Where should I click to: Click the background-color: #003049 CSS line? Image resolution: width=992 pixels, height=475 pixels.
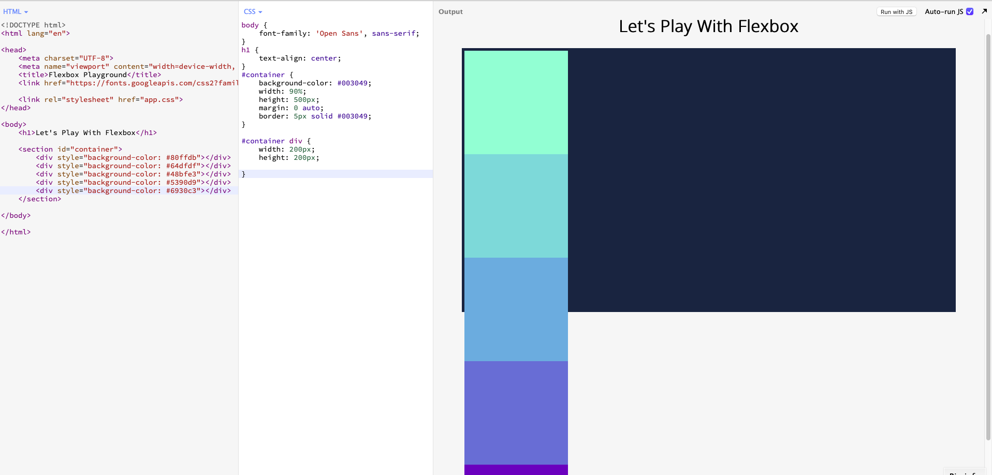pyautogui.click(x=315, y=83)
